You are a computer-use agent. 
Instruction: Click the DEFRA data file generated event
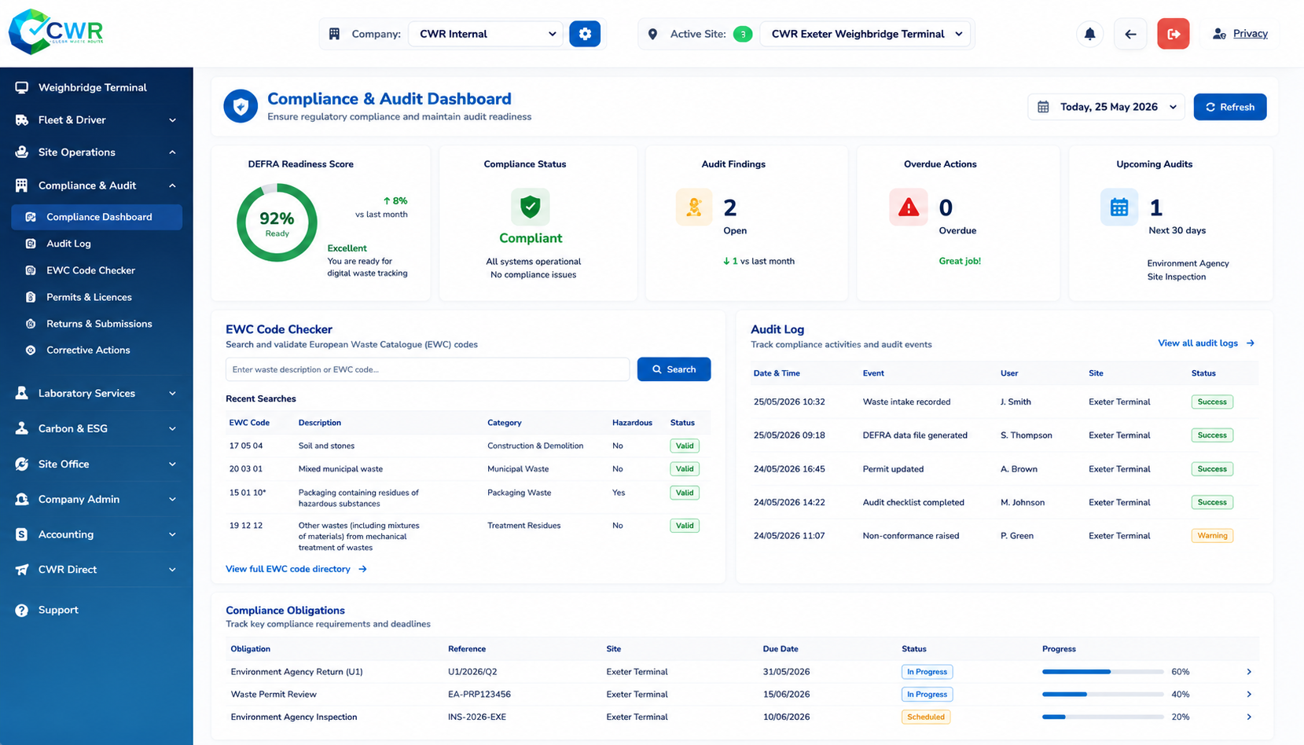[x=915, y=435]
